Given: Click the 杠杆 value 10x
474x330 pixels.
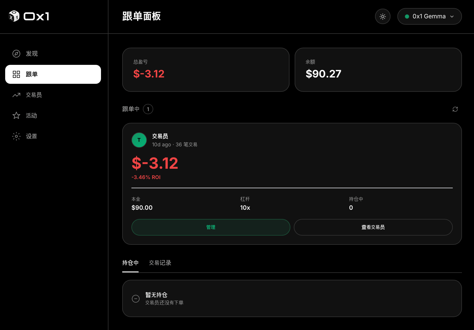Looking at the screenshot, I should (245, 208).
